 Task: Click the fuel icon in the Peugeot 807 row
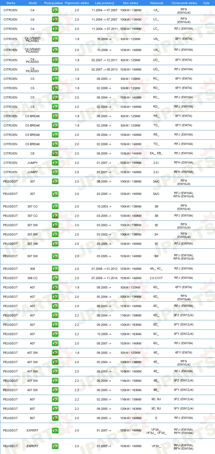coord(55,418)
